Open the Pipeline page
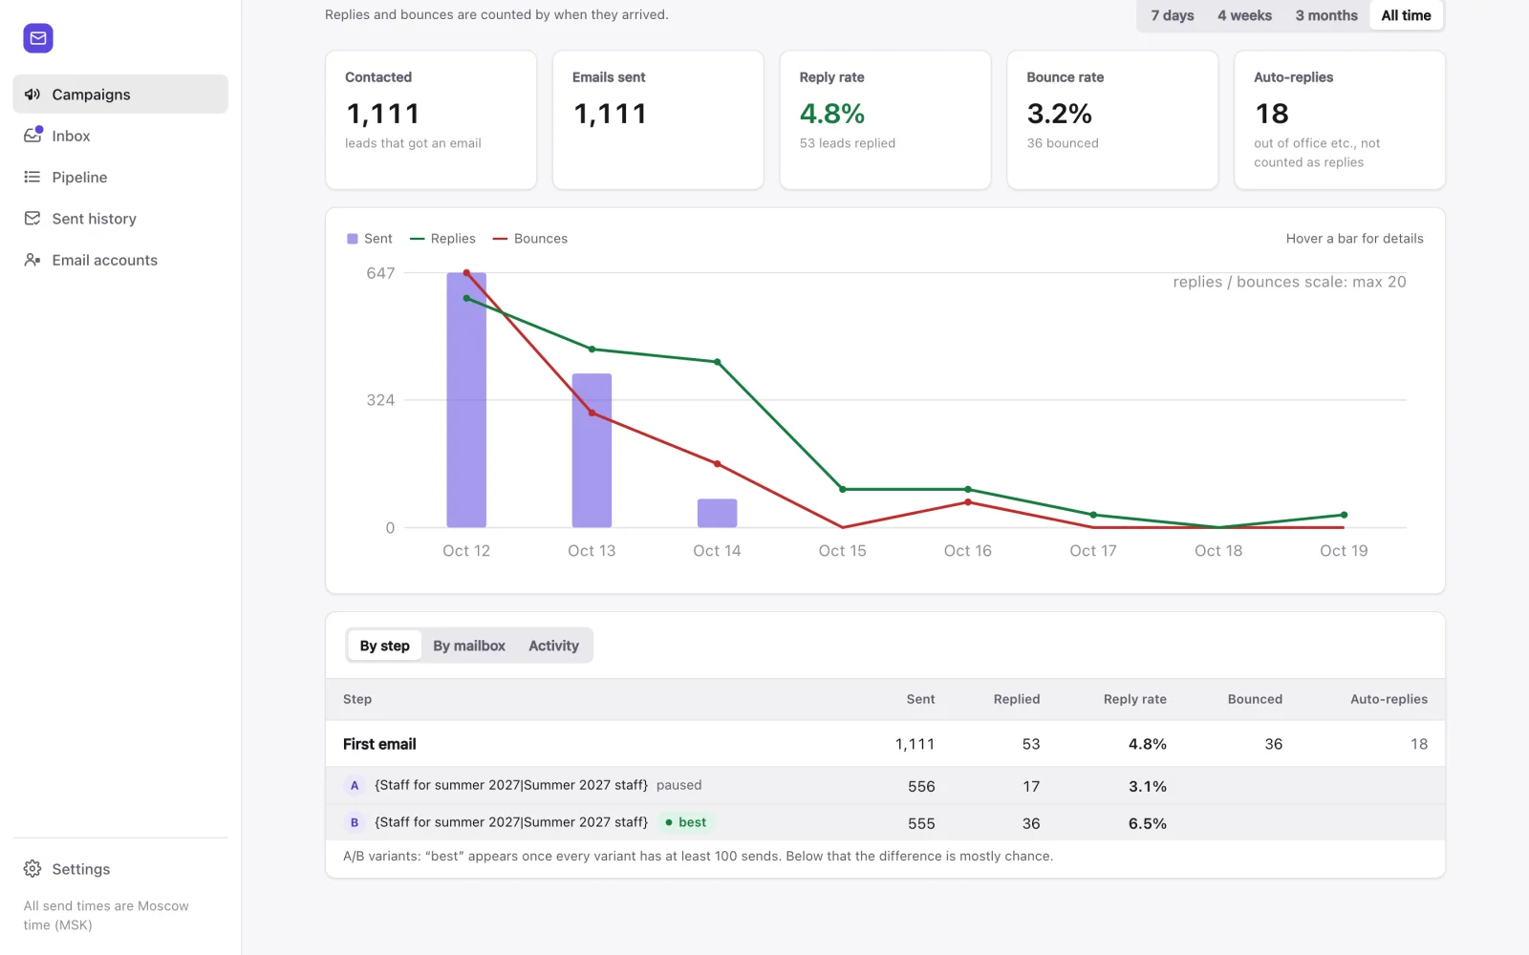Viewport: 1529px width, 955px height. tap(120, 177)
